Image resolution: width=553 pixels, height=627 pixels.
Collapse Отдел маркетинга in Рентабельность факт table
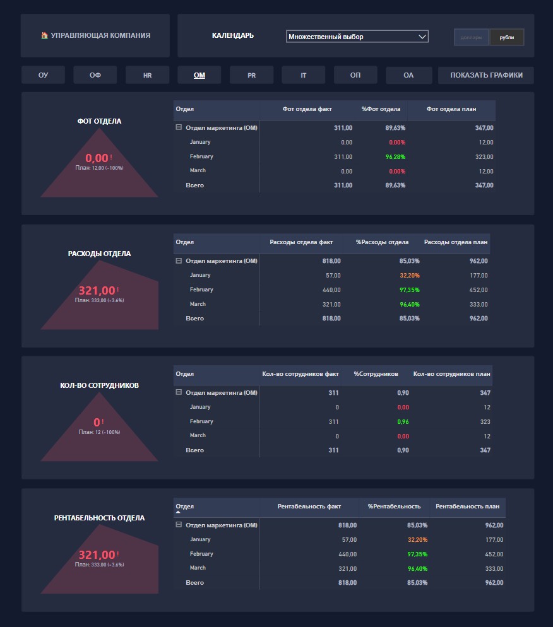pyautogui.click(x=179, y=525)
